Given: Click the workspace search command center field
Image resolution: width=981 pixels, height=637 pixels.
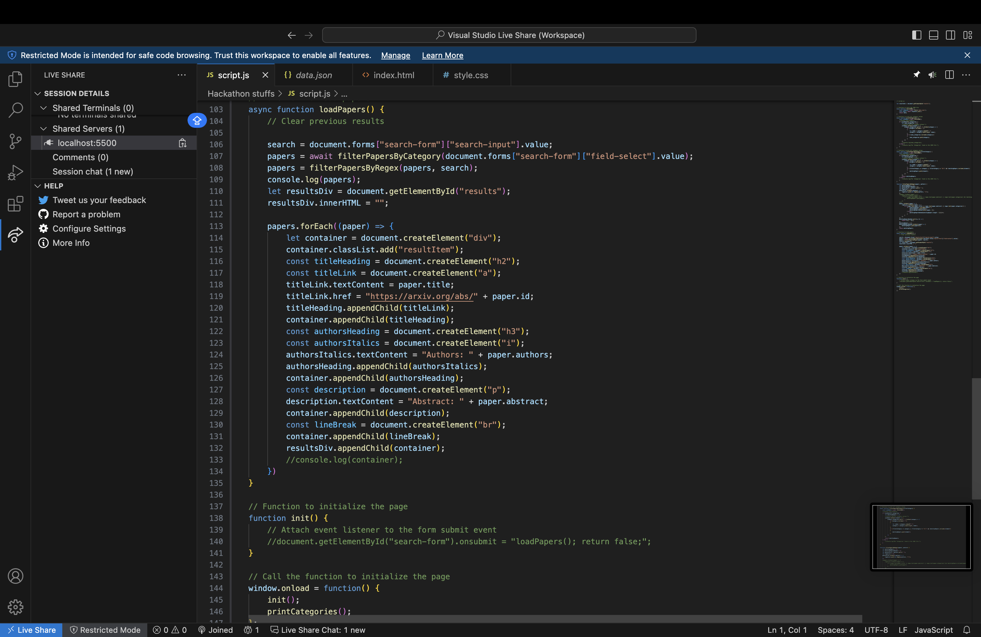Looking at the screenshot, I should click(509, 35).
